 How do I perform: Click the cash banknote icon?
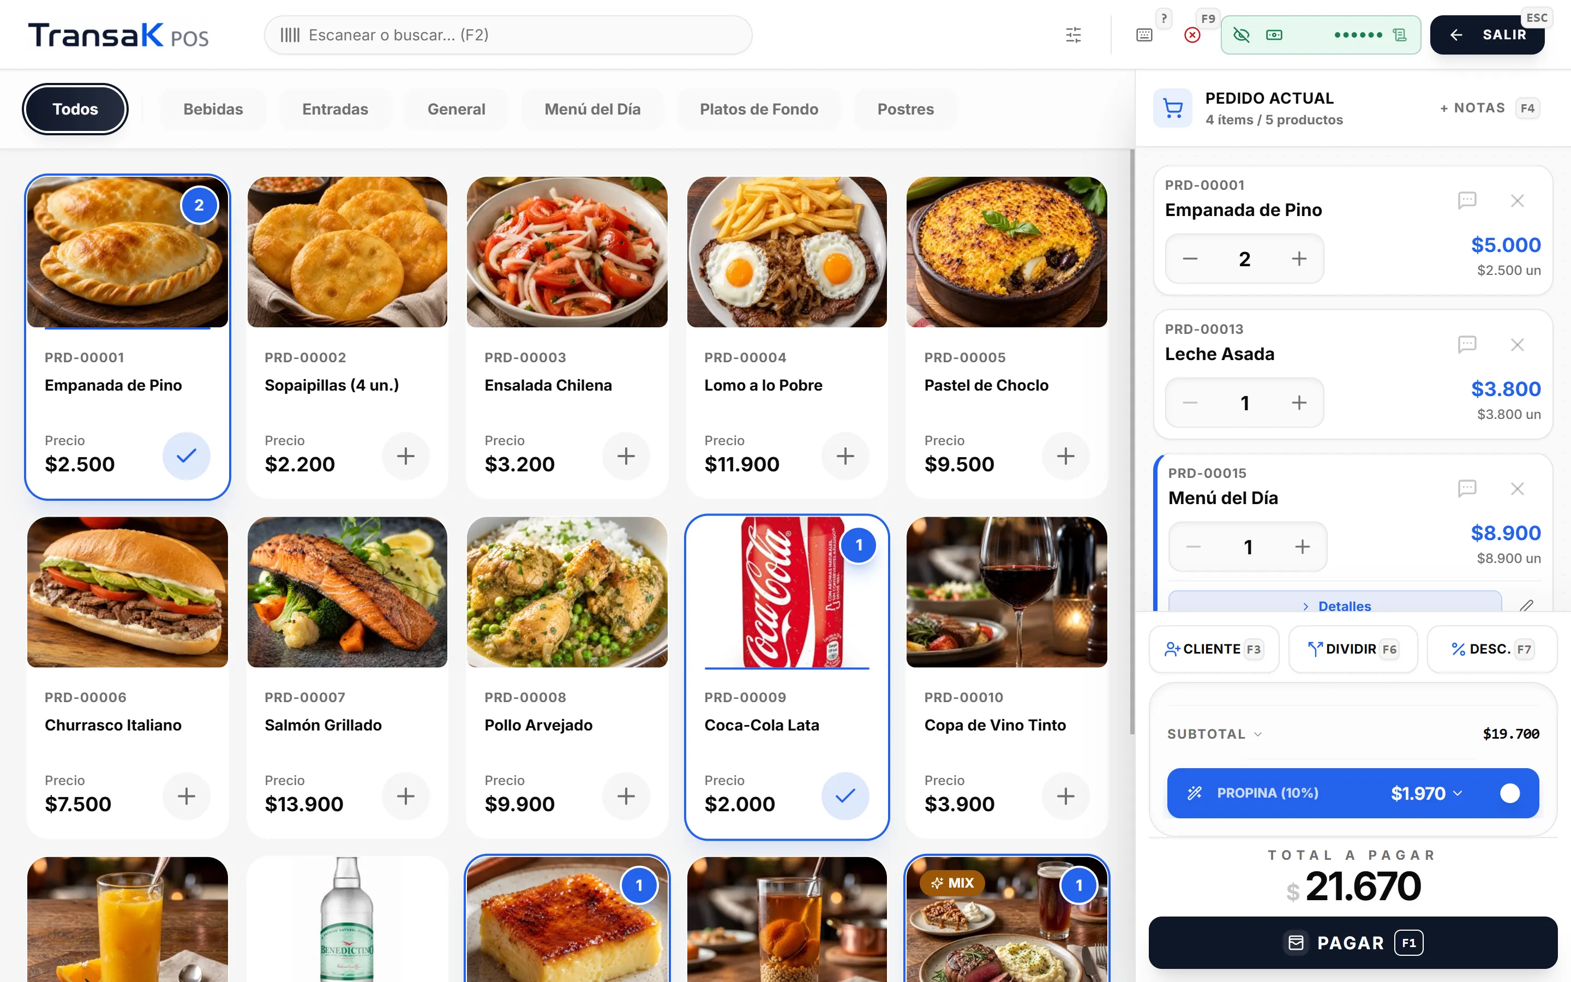[1274, 35]
